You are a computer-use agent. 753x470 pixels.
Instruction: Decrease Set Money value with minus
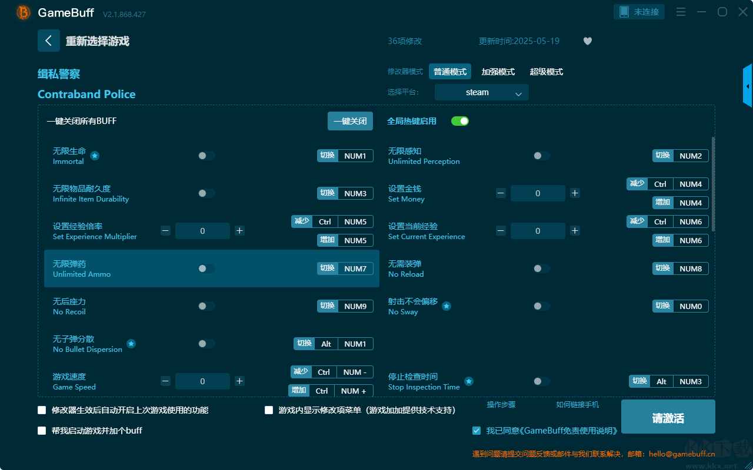pyautogui.click(x=501, y=193)
